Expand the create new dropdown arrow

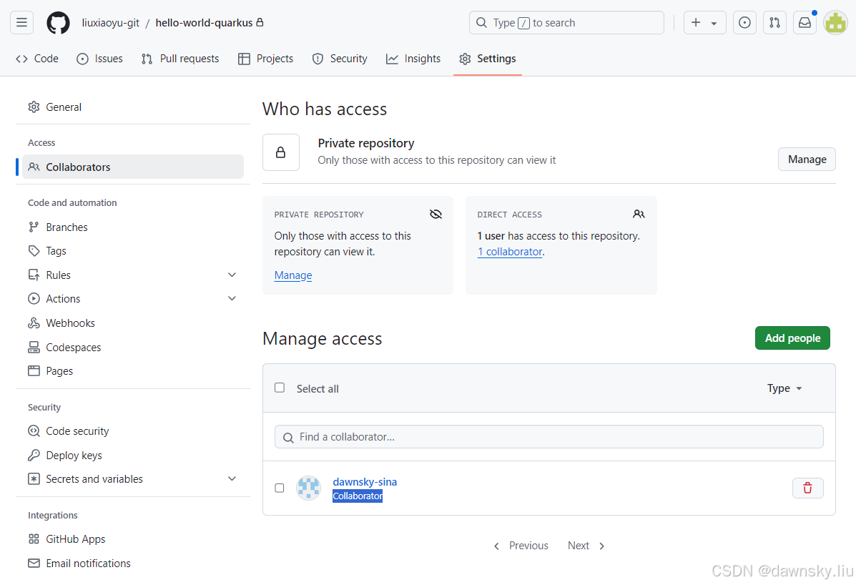[x=714, y=23]
